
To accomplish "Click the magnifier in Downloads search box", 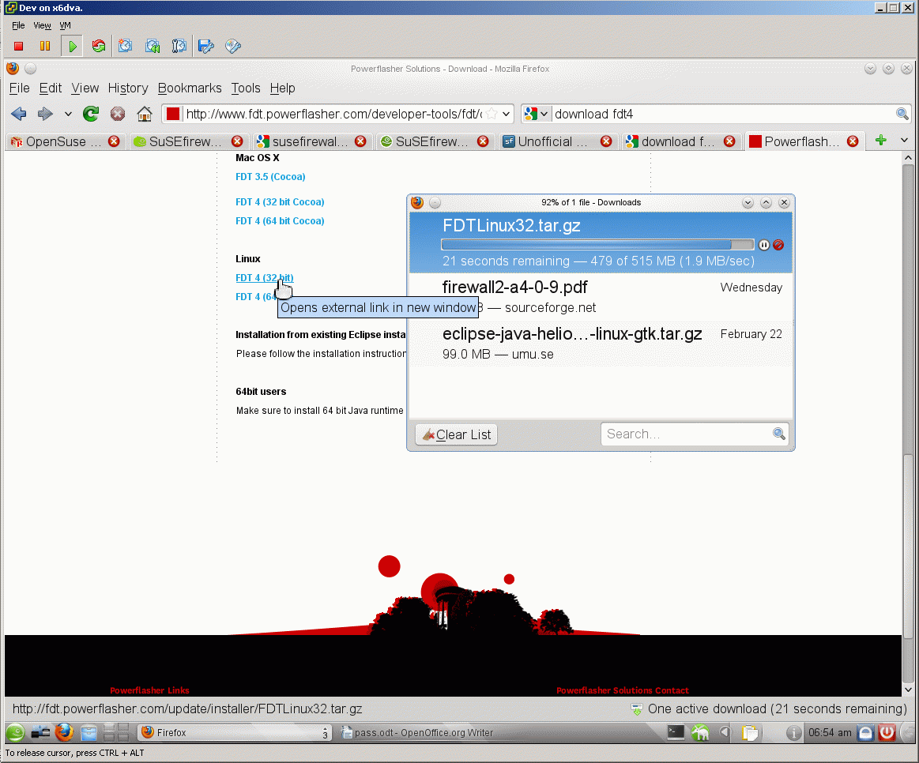I will (779, 434).
